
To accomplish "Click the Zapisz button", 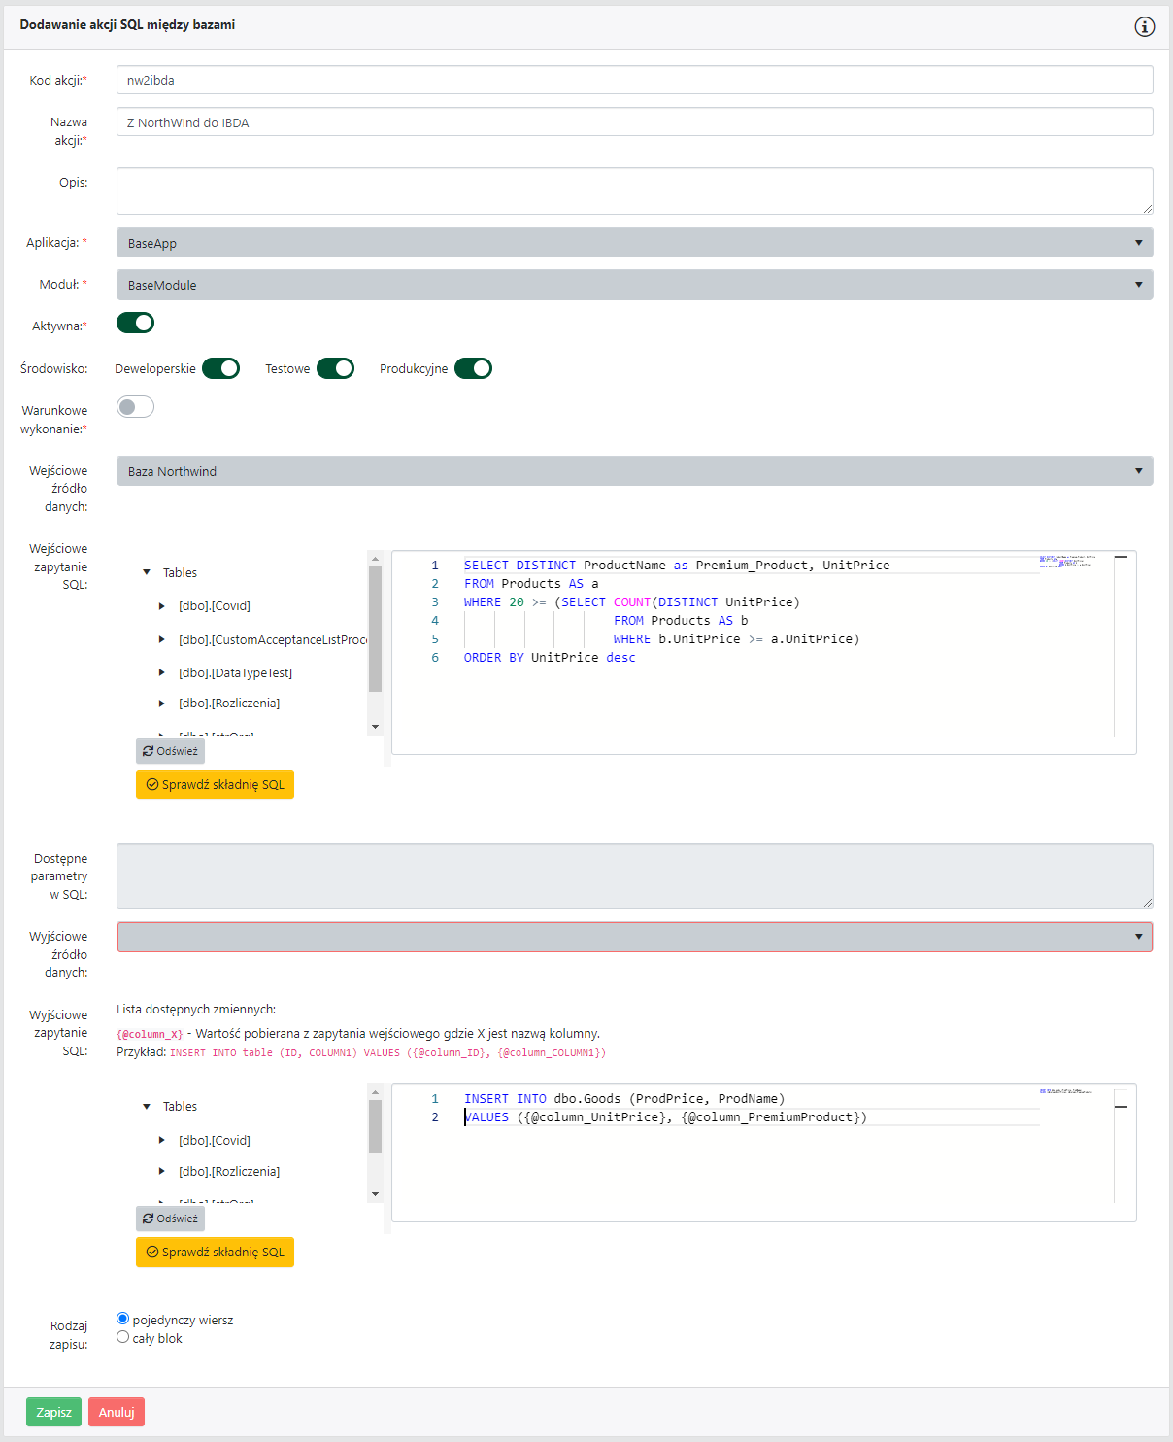I will 53,1412.
